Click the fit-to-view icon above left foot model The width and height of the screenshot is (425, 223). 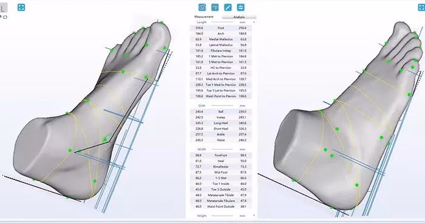pos(21,7)
